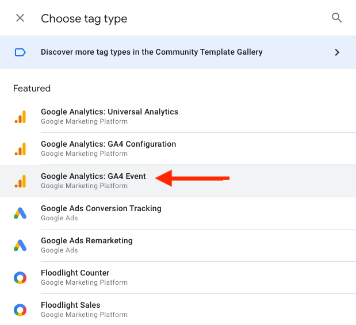Close the Choose tag type panel

pos(20,18)
